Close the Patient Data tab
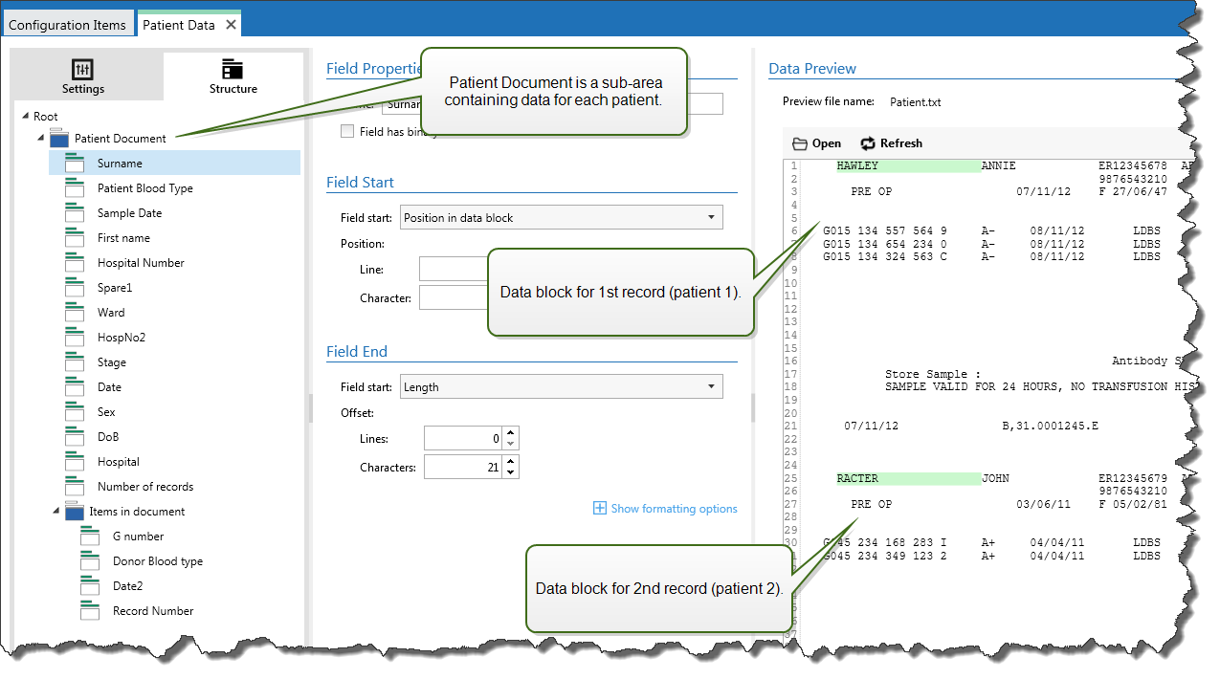1220x679 pixels. pos(231,25)
